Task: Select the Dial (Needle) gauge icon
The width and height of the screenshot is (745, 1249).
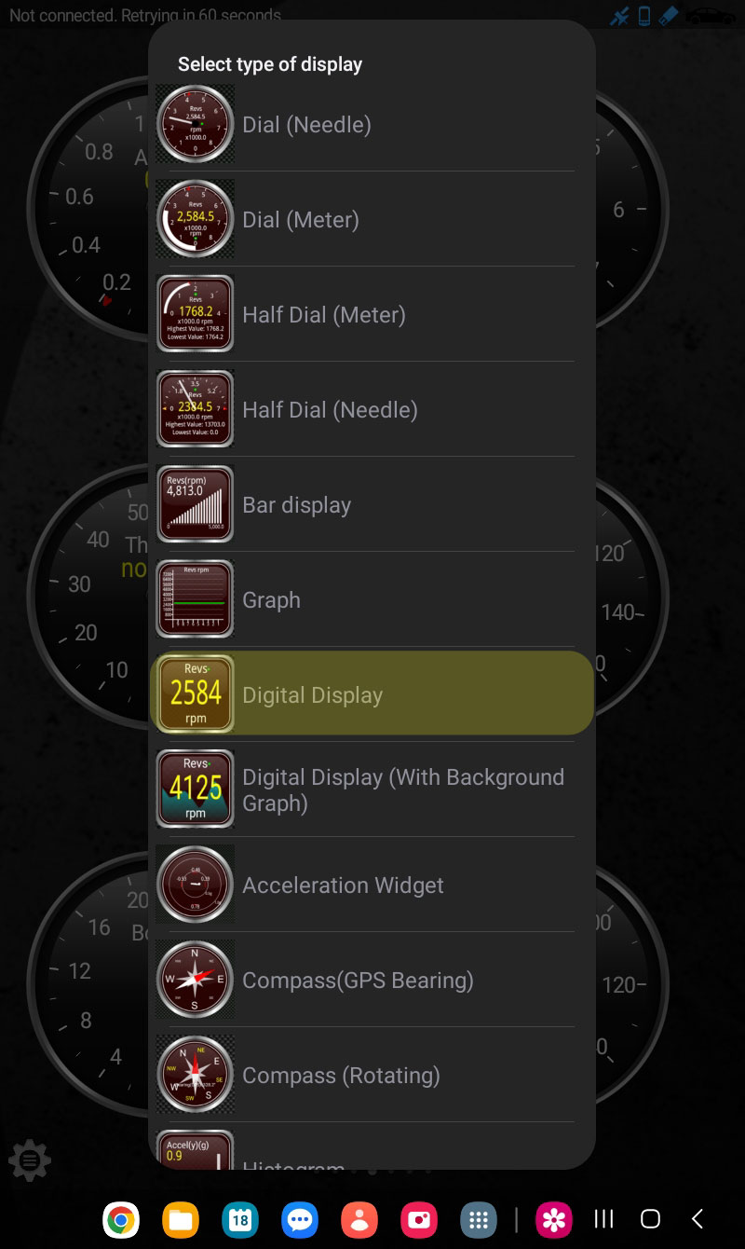Action: click(195, 124)
